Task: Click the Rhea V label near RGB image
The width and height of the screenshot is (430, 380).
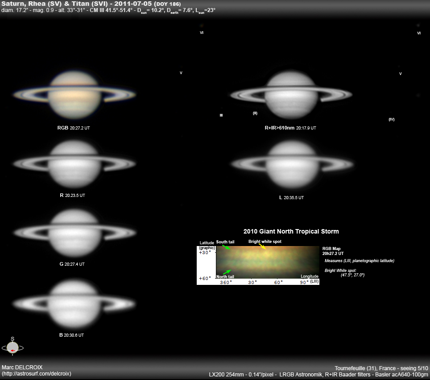Action: point(181,73)
